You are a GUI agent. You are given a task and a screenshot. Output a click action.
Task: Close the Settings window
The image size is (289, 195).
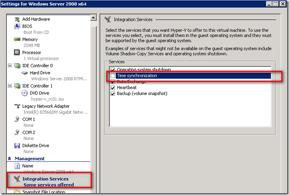click(x=282, y=4)
